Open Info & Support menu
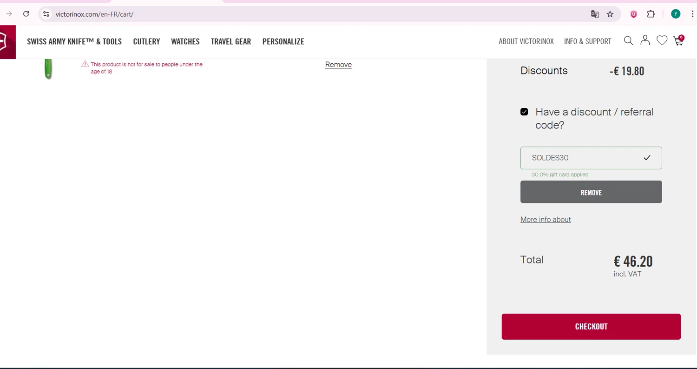Image resolution: width=697 pixels, height=369 pixels. pyautogui.click(x=588, y=41)
